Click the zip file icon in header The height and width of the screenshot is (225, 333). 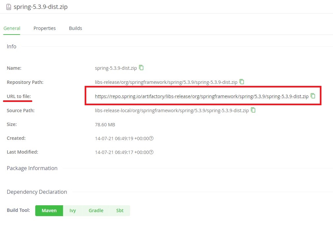pos(9,7)
